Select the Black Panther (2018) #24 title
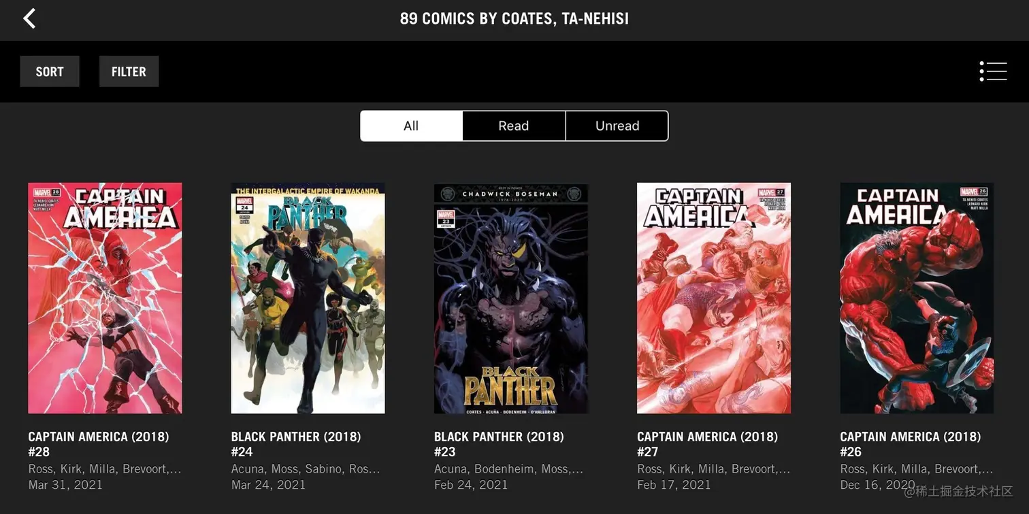The width and height of the screenshot is (1029, 514). (296, 444)
